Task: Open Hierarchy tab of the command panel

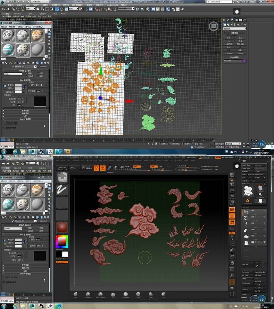Action: point(232,20)
